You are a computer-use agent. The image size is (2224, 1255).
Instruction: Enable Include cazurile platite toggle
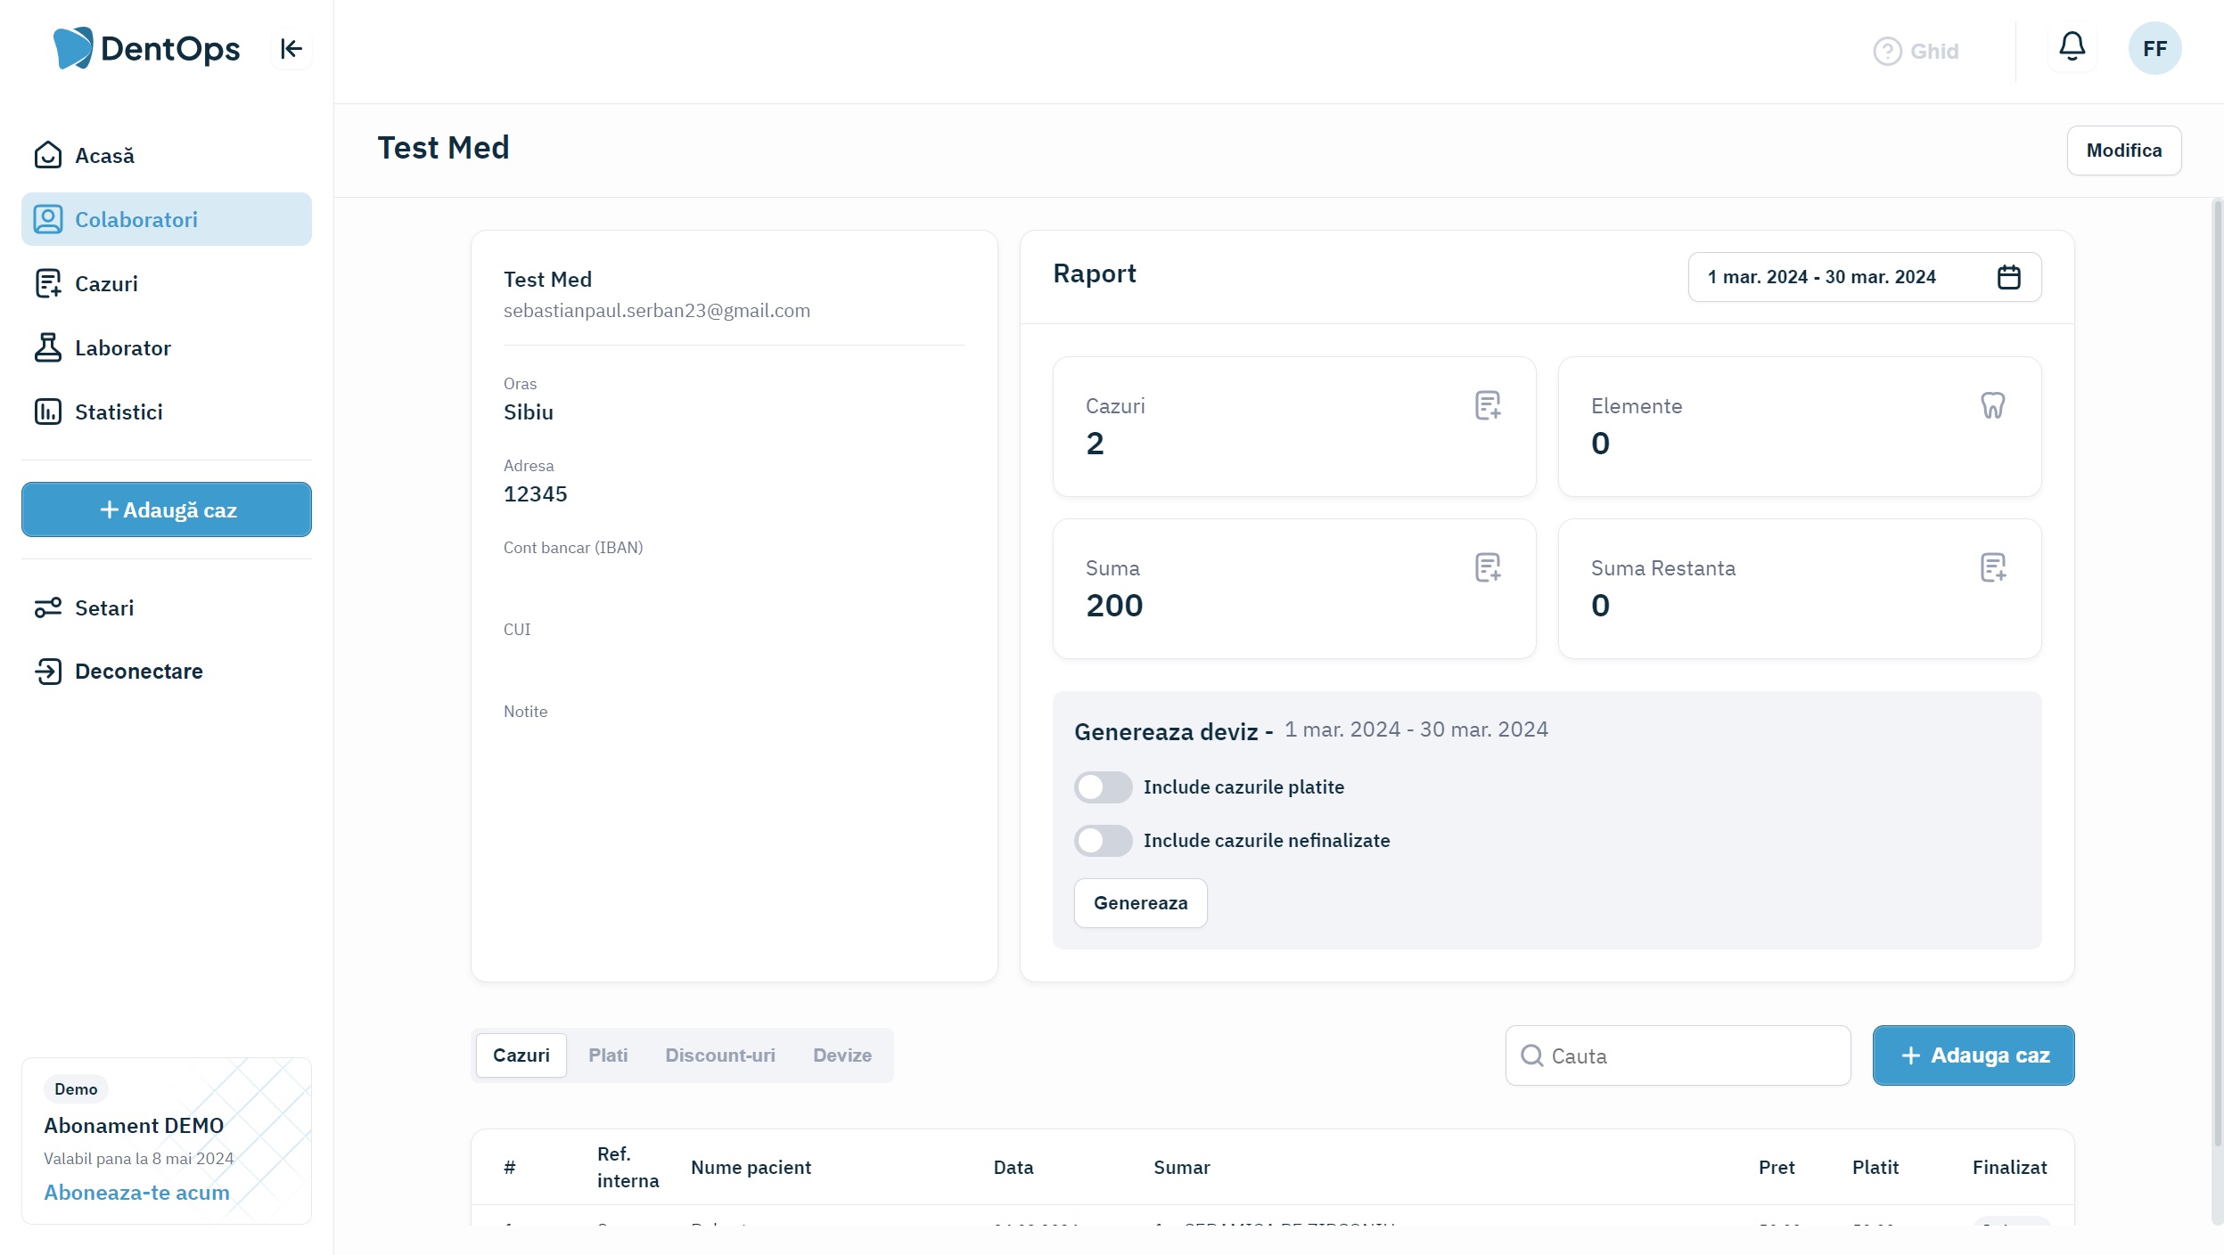pos(1103,787)
